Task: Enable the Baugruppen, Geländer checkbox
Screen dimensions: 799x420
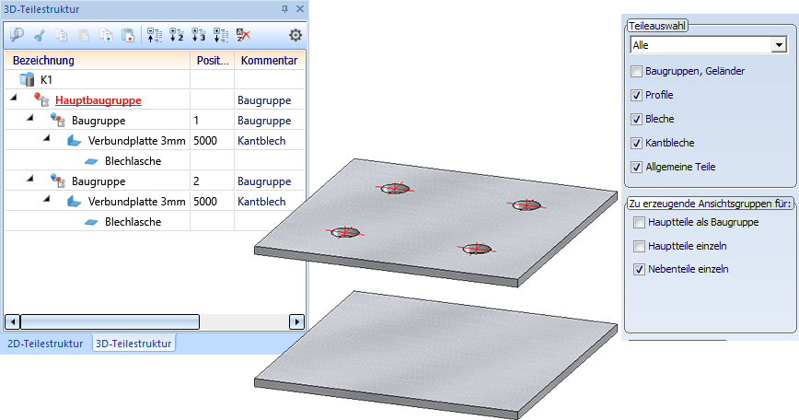Action: (x=636, y=71)
